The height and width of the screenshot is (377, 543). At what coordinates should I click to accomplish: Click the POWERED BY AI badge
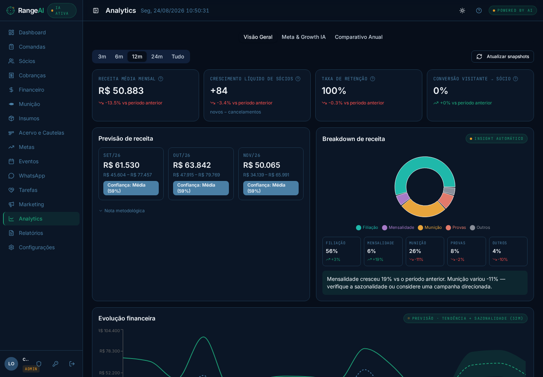(x=513, y=11)
